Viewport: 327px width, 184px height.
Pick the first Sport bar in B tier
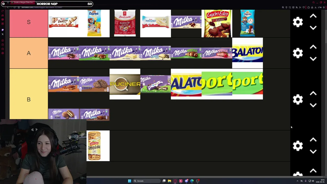pyautogui.click(x=217, y=84)
